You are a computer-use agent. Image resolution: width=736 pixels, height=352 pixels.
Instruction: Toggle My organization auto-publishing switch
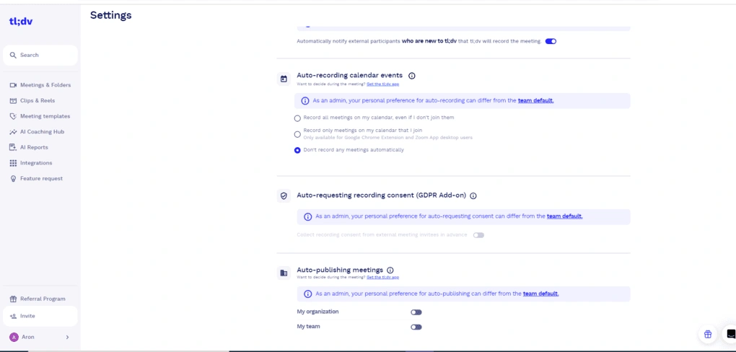pyautogui.click(x=416, y=312)
